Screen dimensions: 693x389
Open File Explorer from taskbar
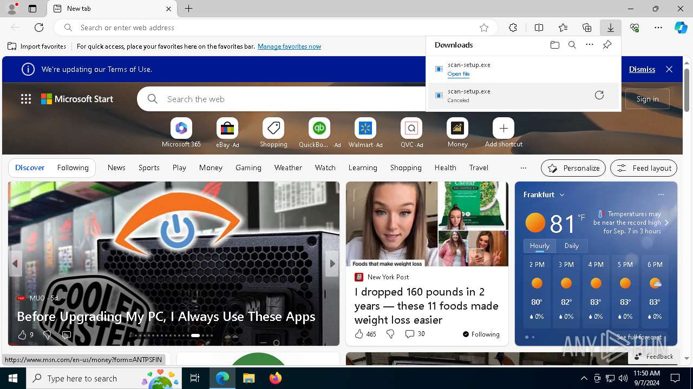click(x=249, y=378)
